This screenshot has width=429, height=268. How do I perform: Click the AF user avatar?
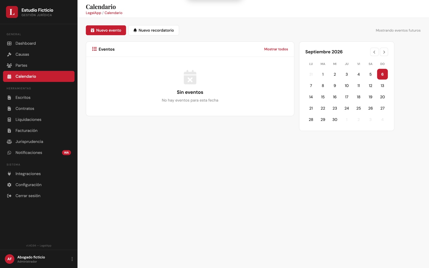pos(9,259)
